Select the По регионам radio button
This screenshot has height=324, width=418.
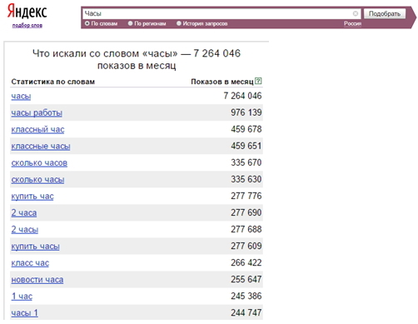coord(130,23)
